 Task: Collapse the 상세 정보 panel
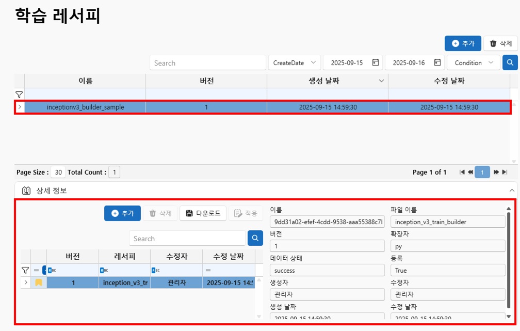[511, 191]
